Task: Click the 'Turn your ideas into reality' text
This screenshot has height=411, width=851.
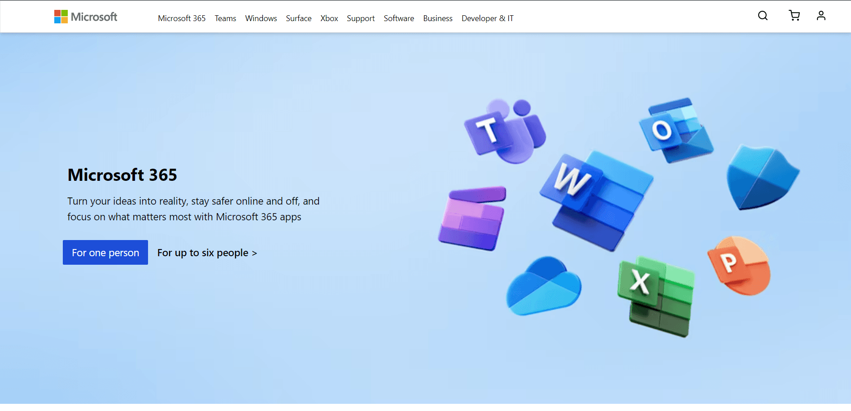Action: [x=193, y=209]
